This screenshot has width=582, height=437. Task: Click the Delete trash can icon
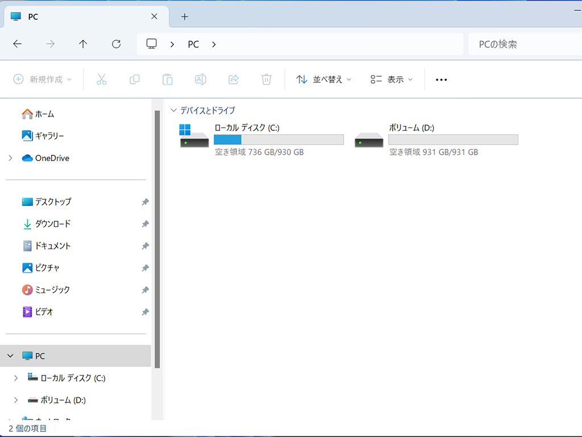point(267,79)
